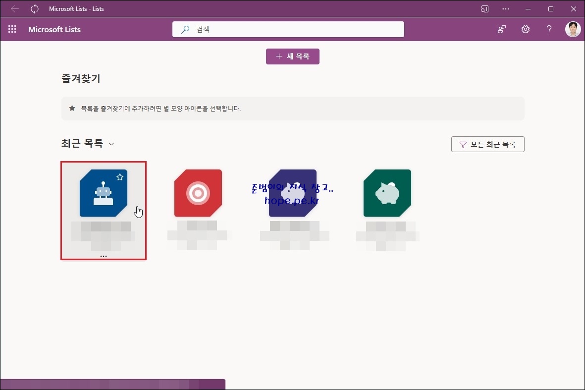Open the settings gear

[525, 29]
